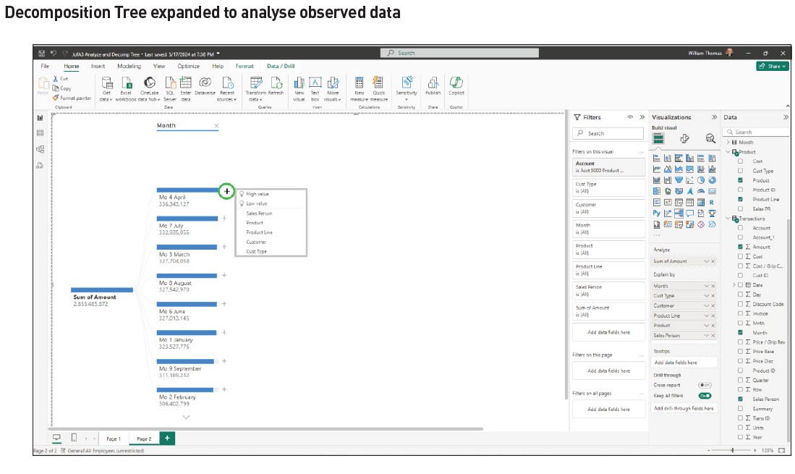Screen dimensions: 795x474
Task: Open the Sum of Amount field dropdown
Action: [707, 261]
